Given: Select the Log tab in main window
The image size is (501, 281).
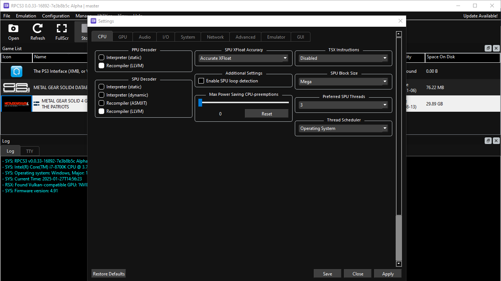Looking at the screenshot, I should [x=10, y=151].
